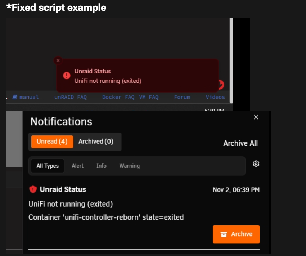Filter notifications by Info
This screenshot has height=256, width=306.
[x=101, y=166]
